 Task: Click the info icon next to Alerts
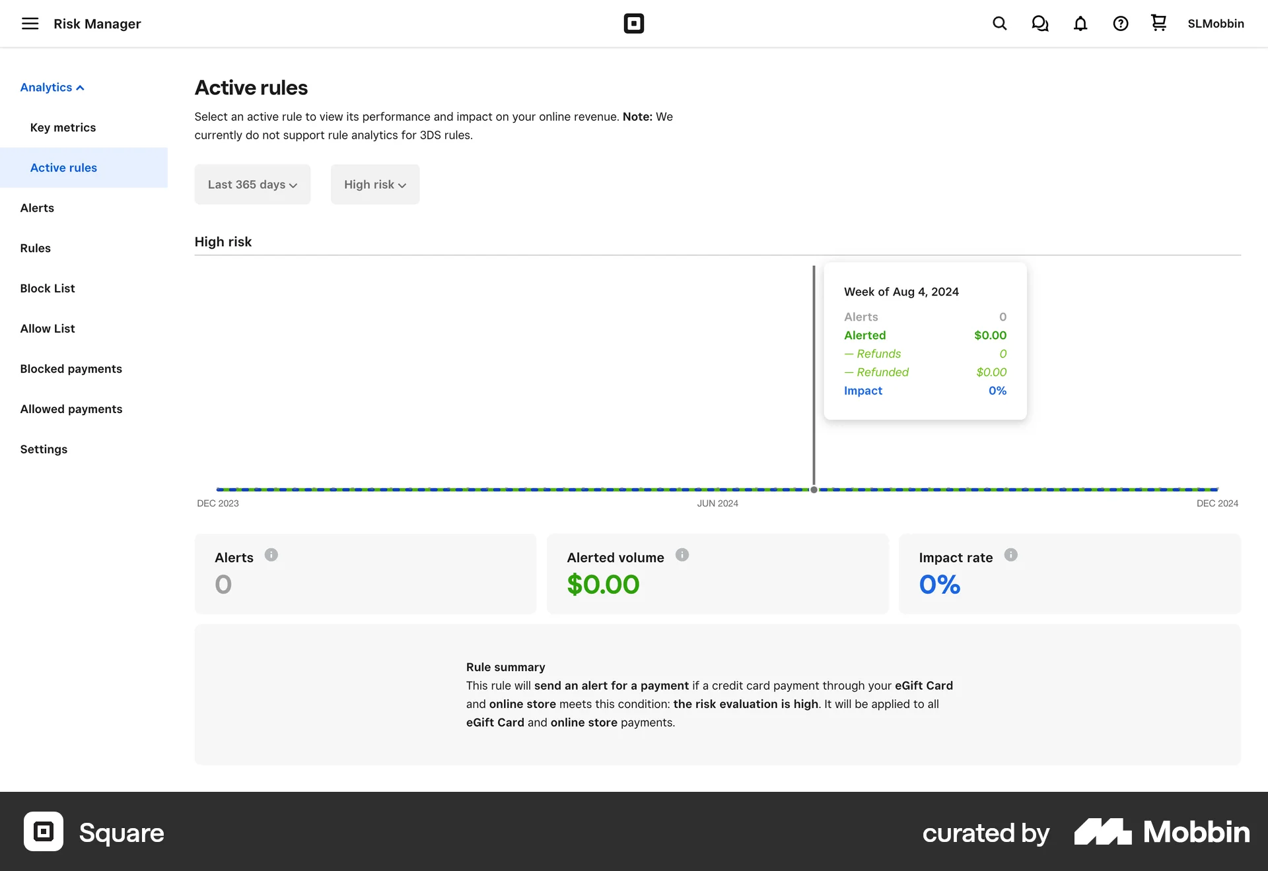[x=271, y=555]
